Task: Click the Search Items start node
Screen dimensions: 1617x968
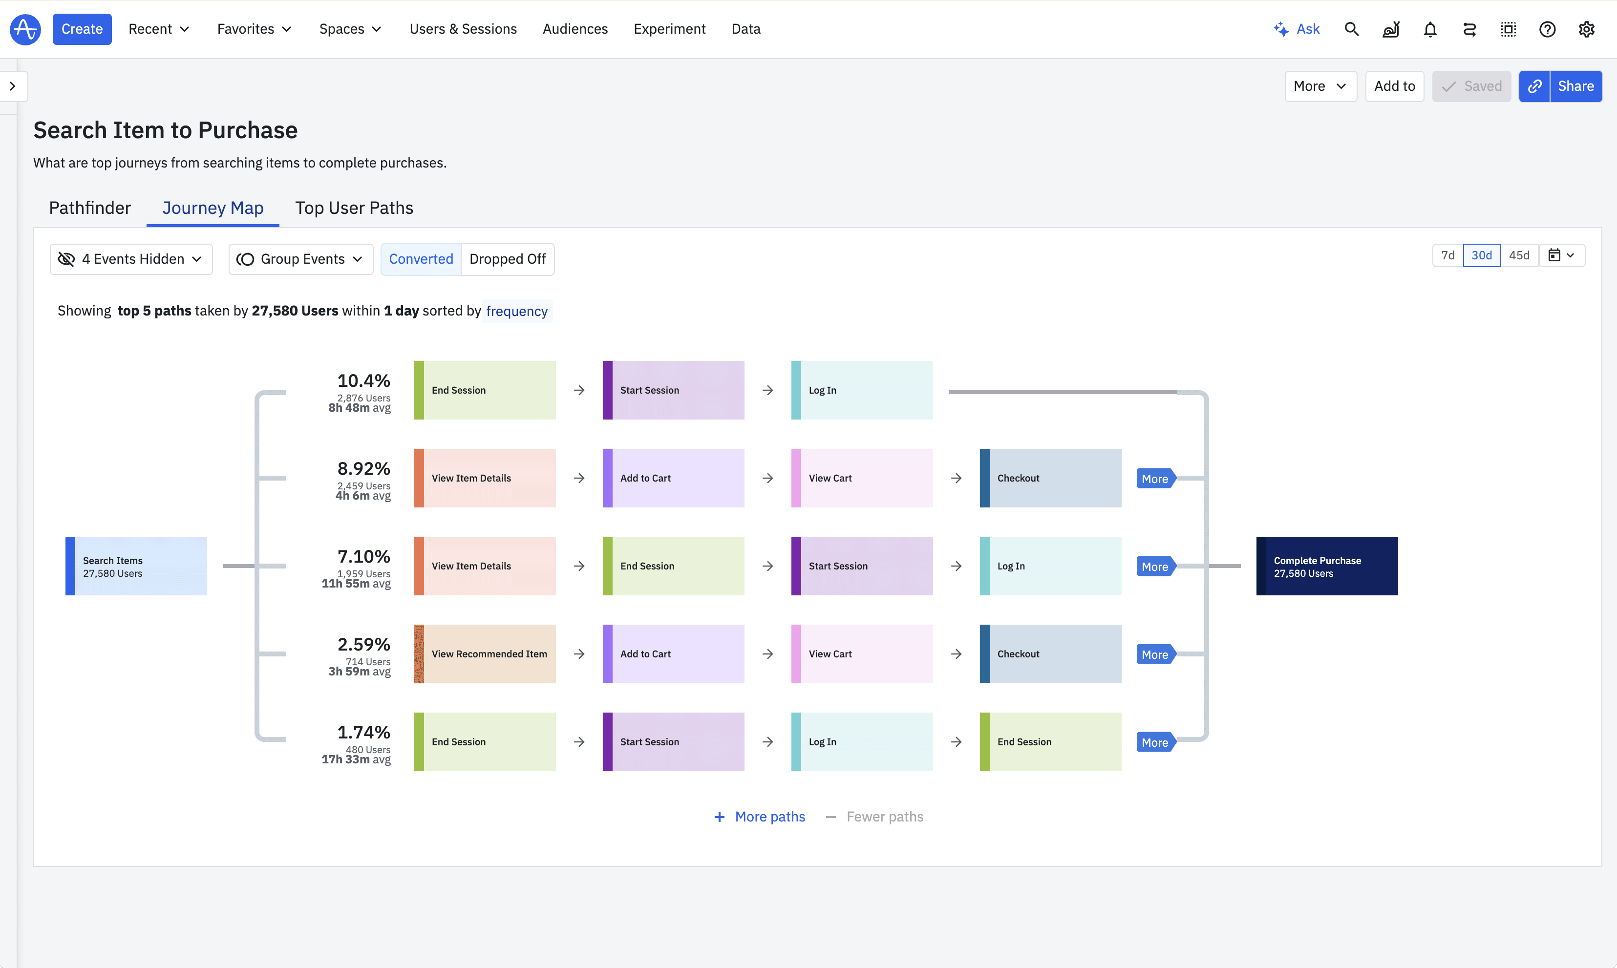Action: coord(136,566)
